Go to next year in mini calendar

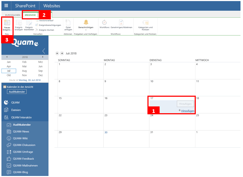coord(43,57)
